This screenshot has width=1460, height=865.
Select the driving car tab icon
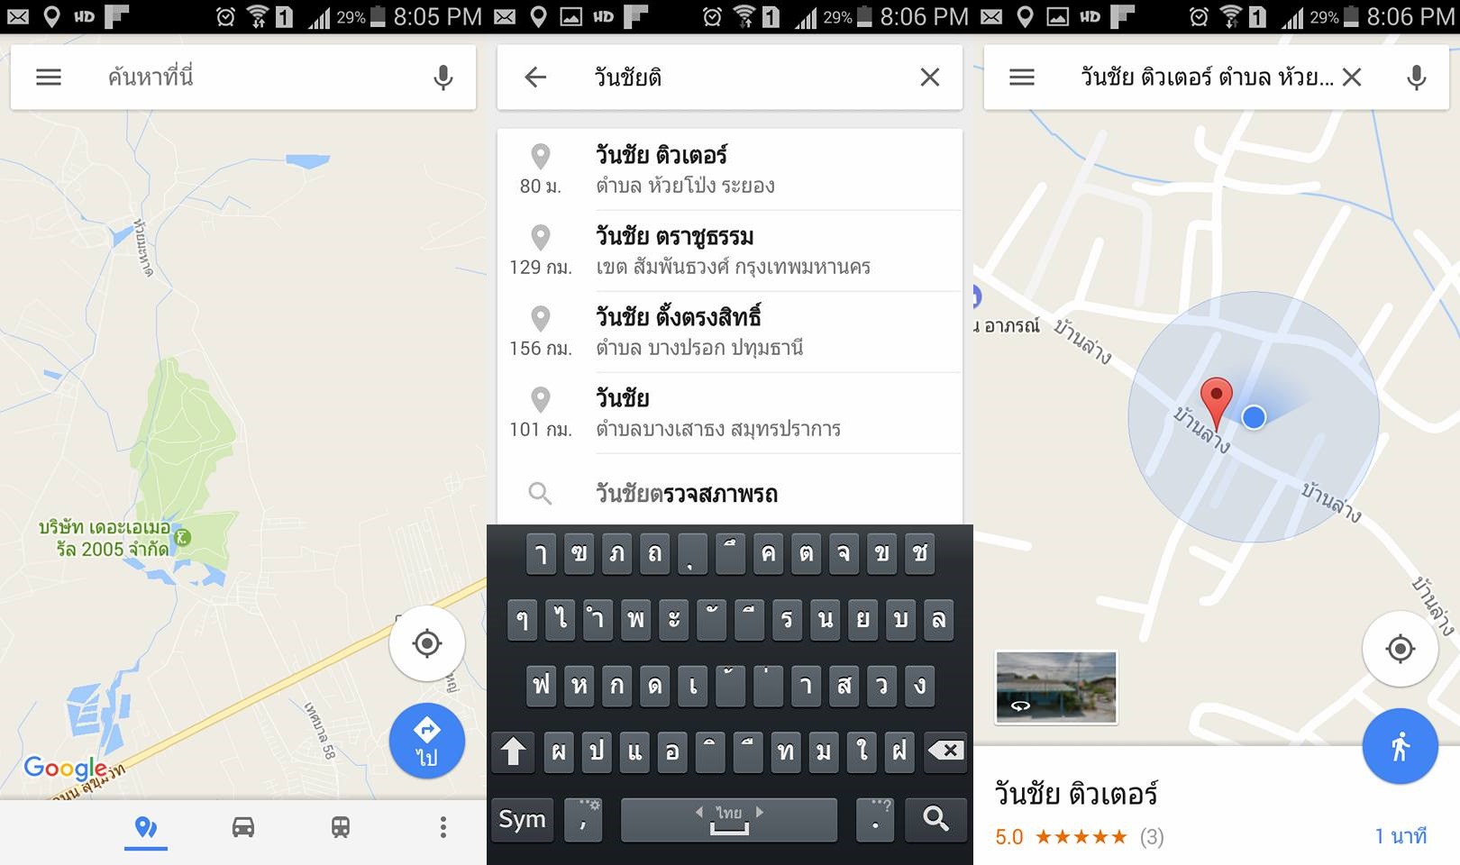[243, 827]
